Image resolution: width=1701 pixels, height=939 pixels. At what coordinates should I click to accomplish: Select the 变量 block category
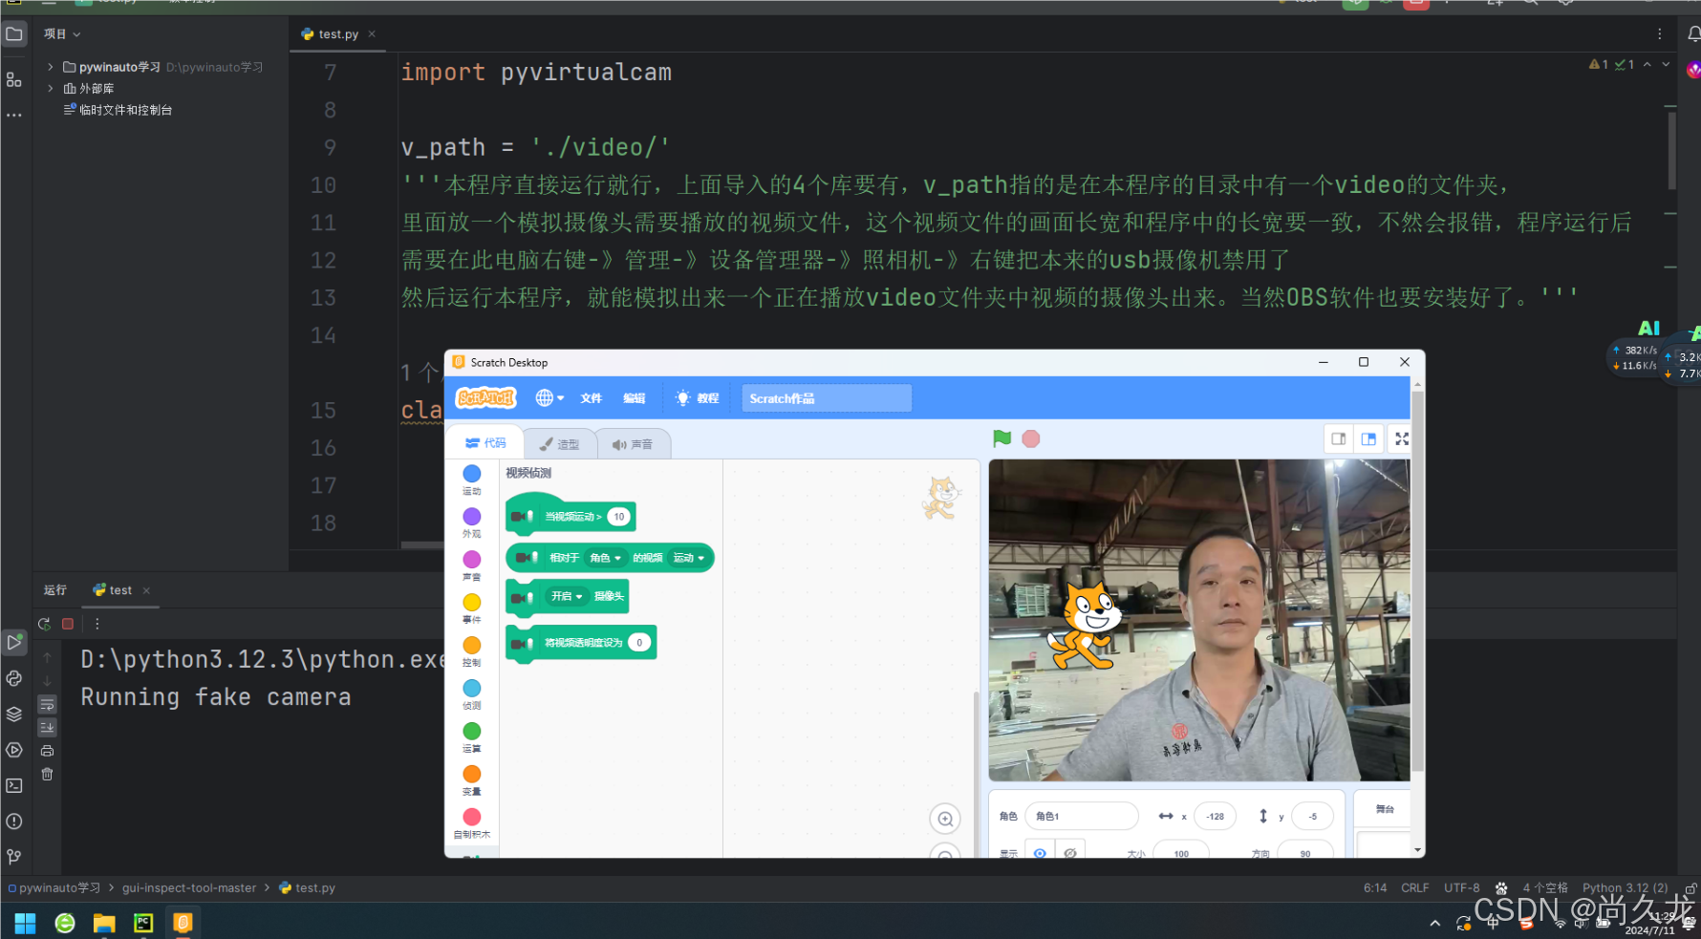(x=472, y=780)
